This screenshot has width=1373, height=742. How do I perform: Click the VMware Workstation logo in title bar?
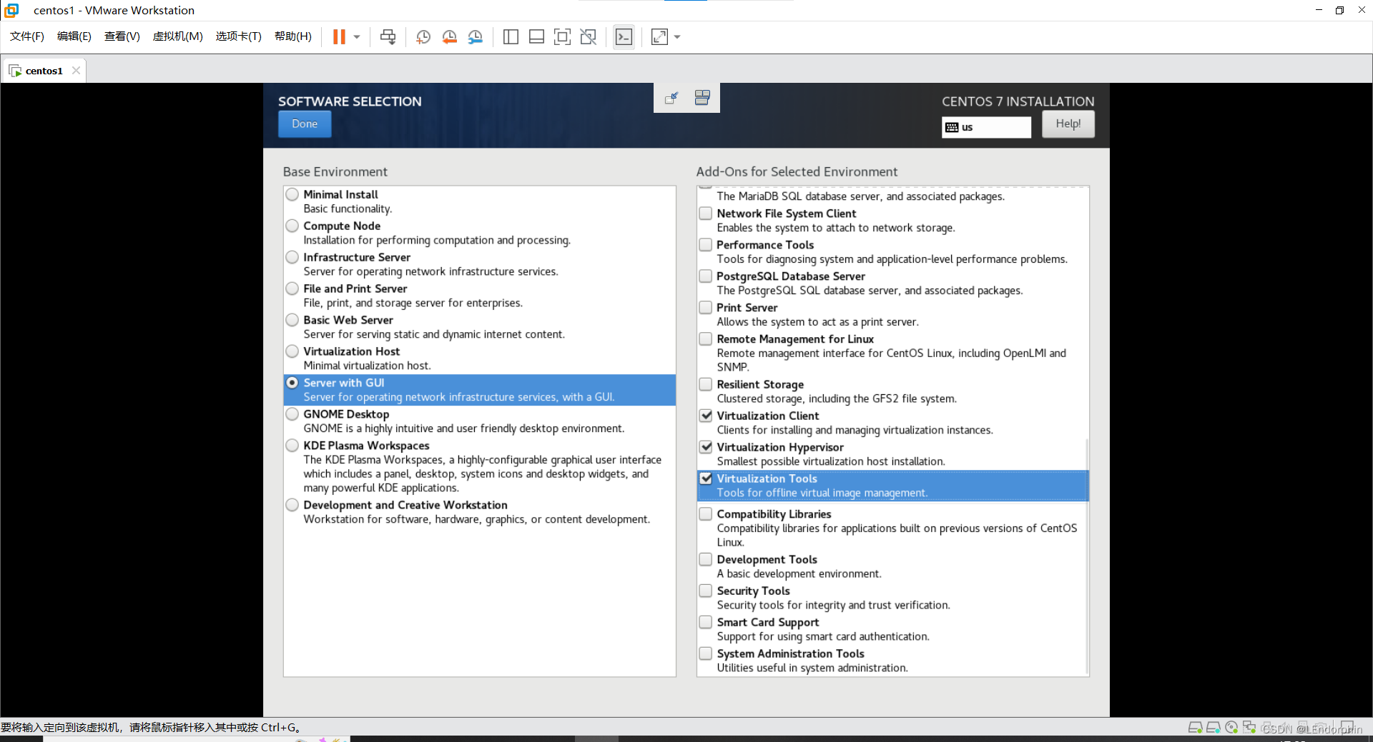pos(11,10)
